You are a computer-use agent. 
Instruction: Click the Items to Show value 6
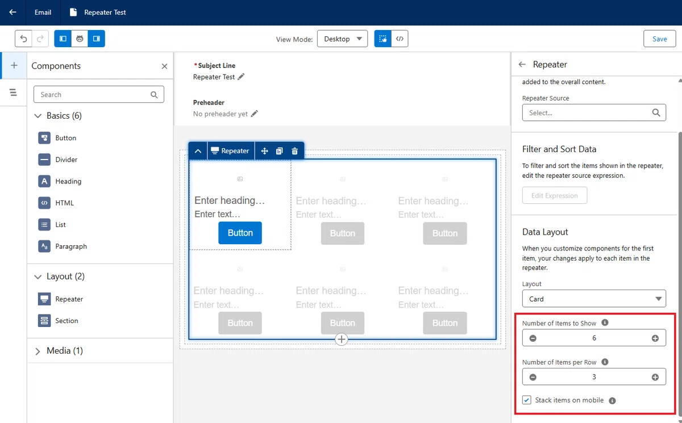pos(594,338)
